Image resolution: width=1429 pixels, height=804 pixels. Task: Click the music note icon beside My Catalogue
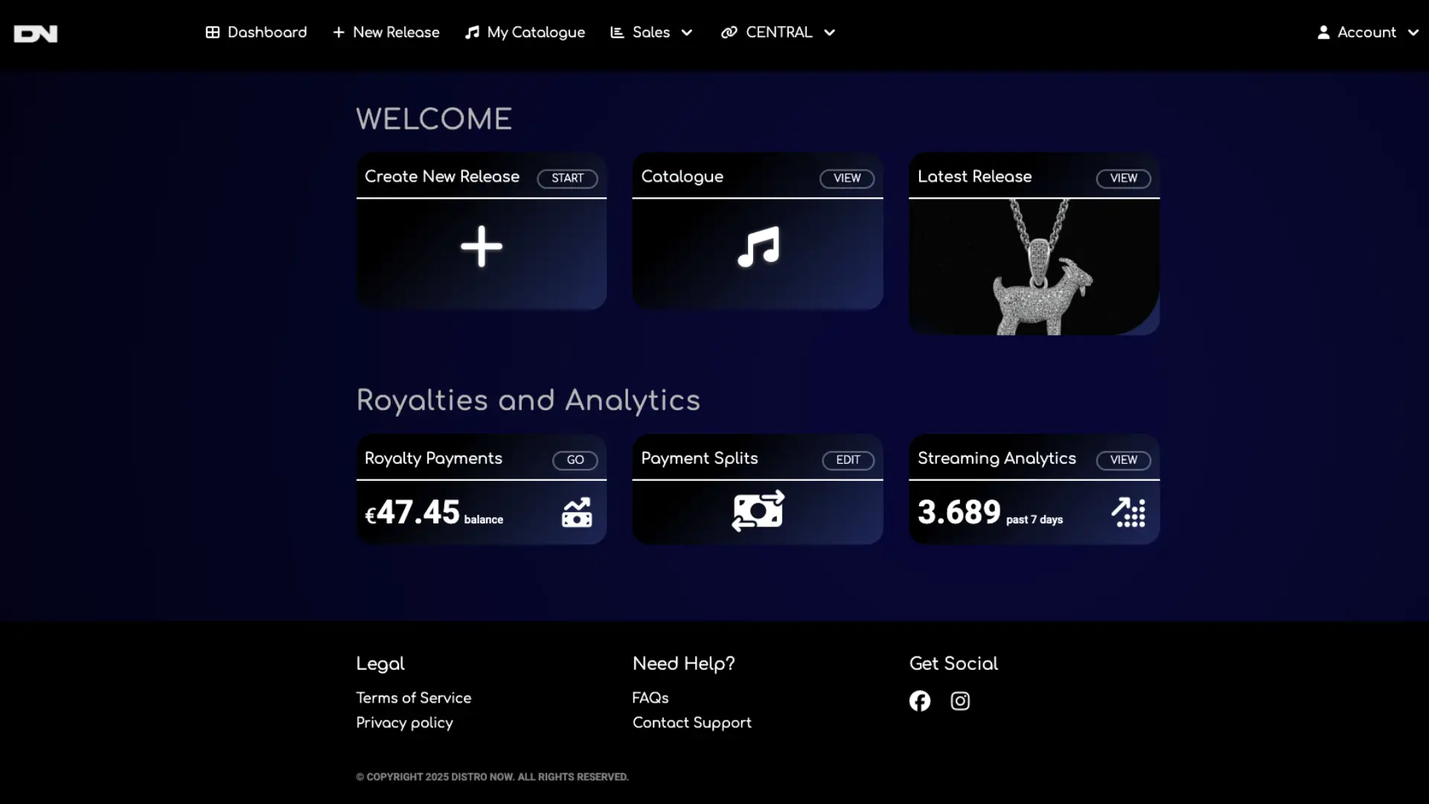[x=472, y=33]
